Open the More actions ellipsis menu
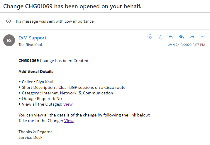The image size is (210, 145). 203,37
